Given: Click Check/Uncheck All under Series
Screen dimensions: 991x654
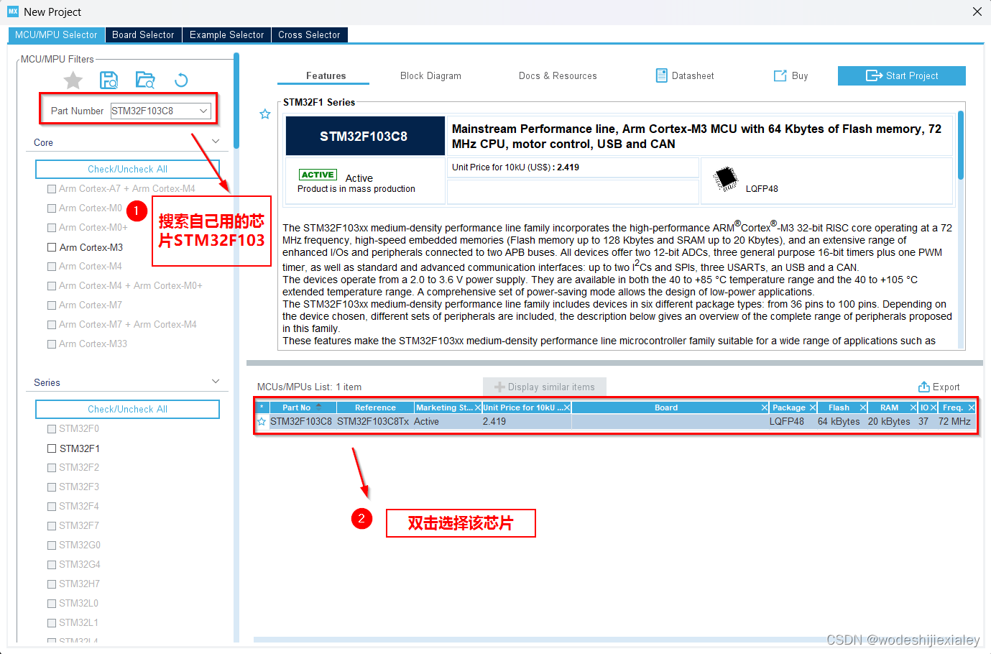Looking at the screenshot, I should click(x=127, y=409).
